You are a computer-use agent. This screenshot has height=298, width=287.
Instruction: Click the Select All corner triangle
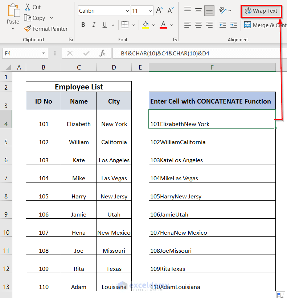click(x=8, y=67)
